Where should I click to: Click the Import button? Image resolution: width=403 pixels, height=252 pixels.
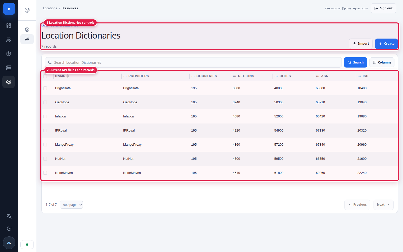tap(361, 44)
